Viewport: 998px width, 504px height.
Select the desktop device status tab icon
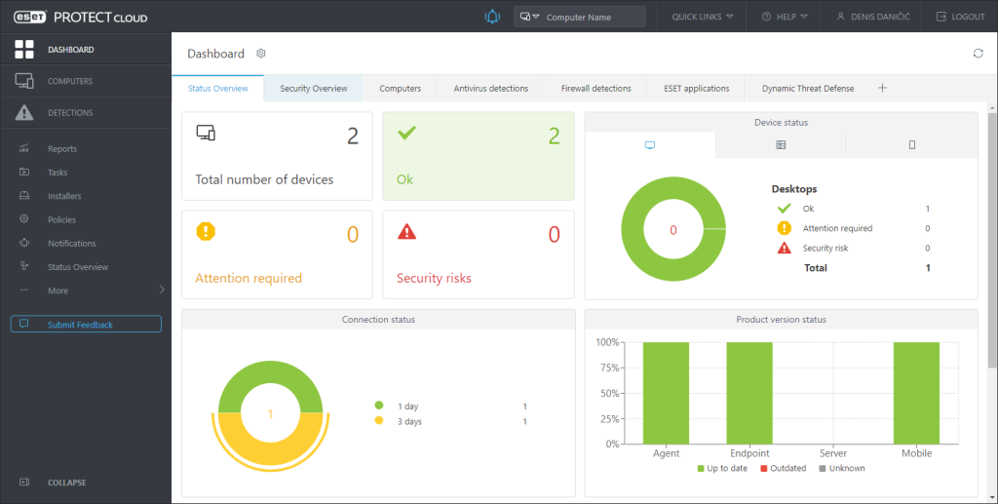(650, 145)
